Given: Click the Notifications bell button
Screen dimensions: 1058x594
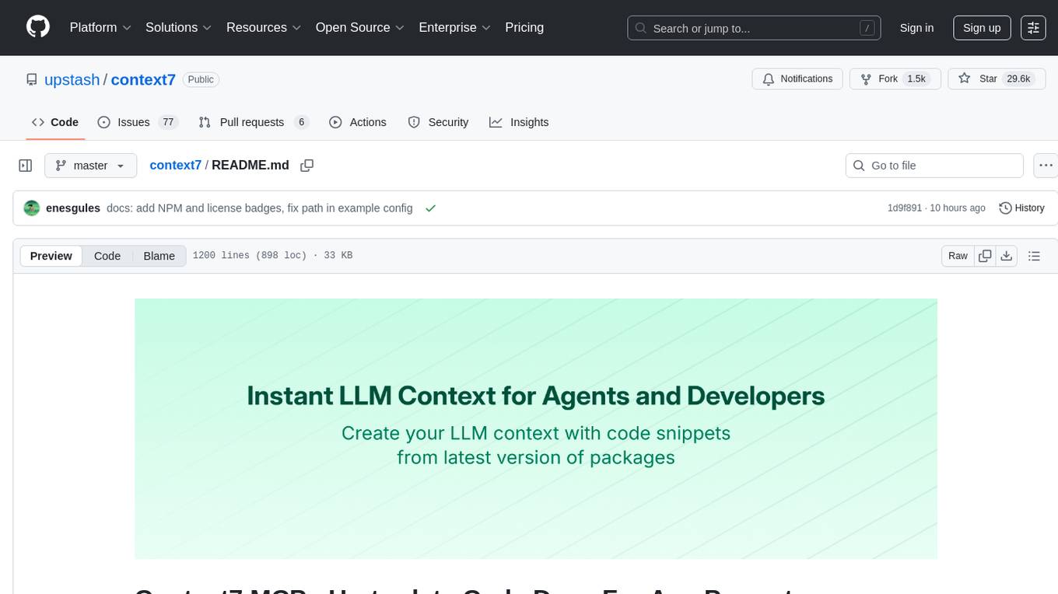Looking at the screenshot, I should click(797, 79).
